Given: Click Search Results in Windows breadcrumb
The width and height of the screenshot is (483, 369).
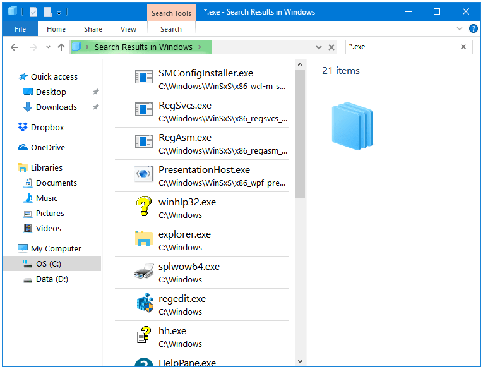Looking at the screenshot, I should (143, 47).
